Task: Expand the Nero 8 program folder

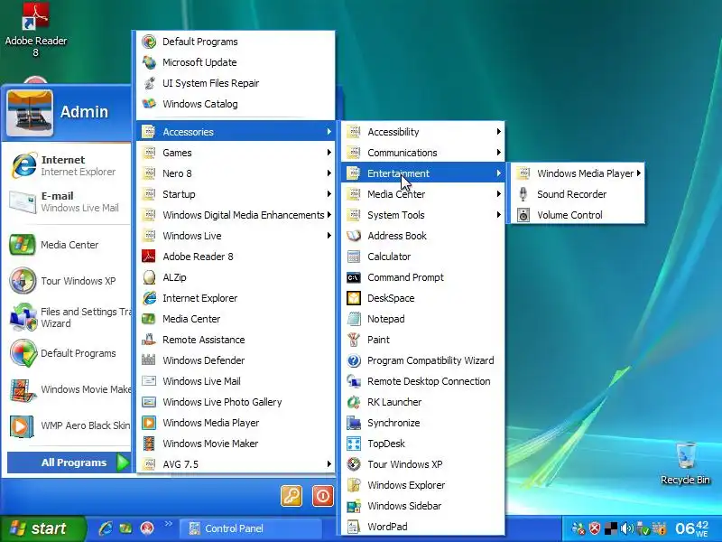Action: (x=236, y=173)
